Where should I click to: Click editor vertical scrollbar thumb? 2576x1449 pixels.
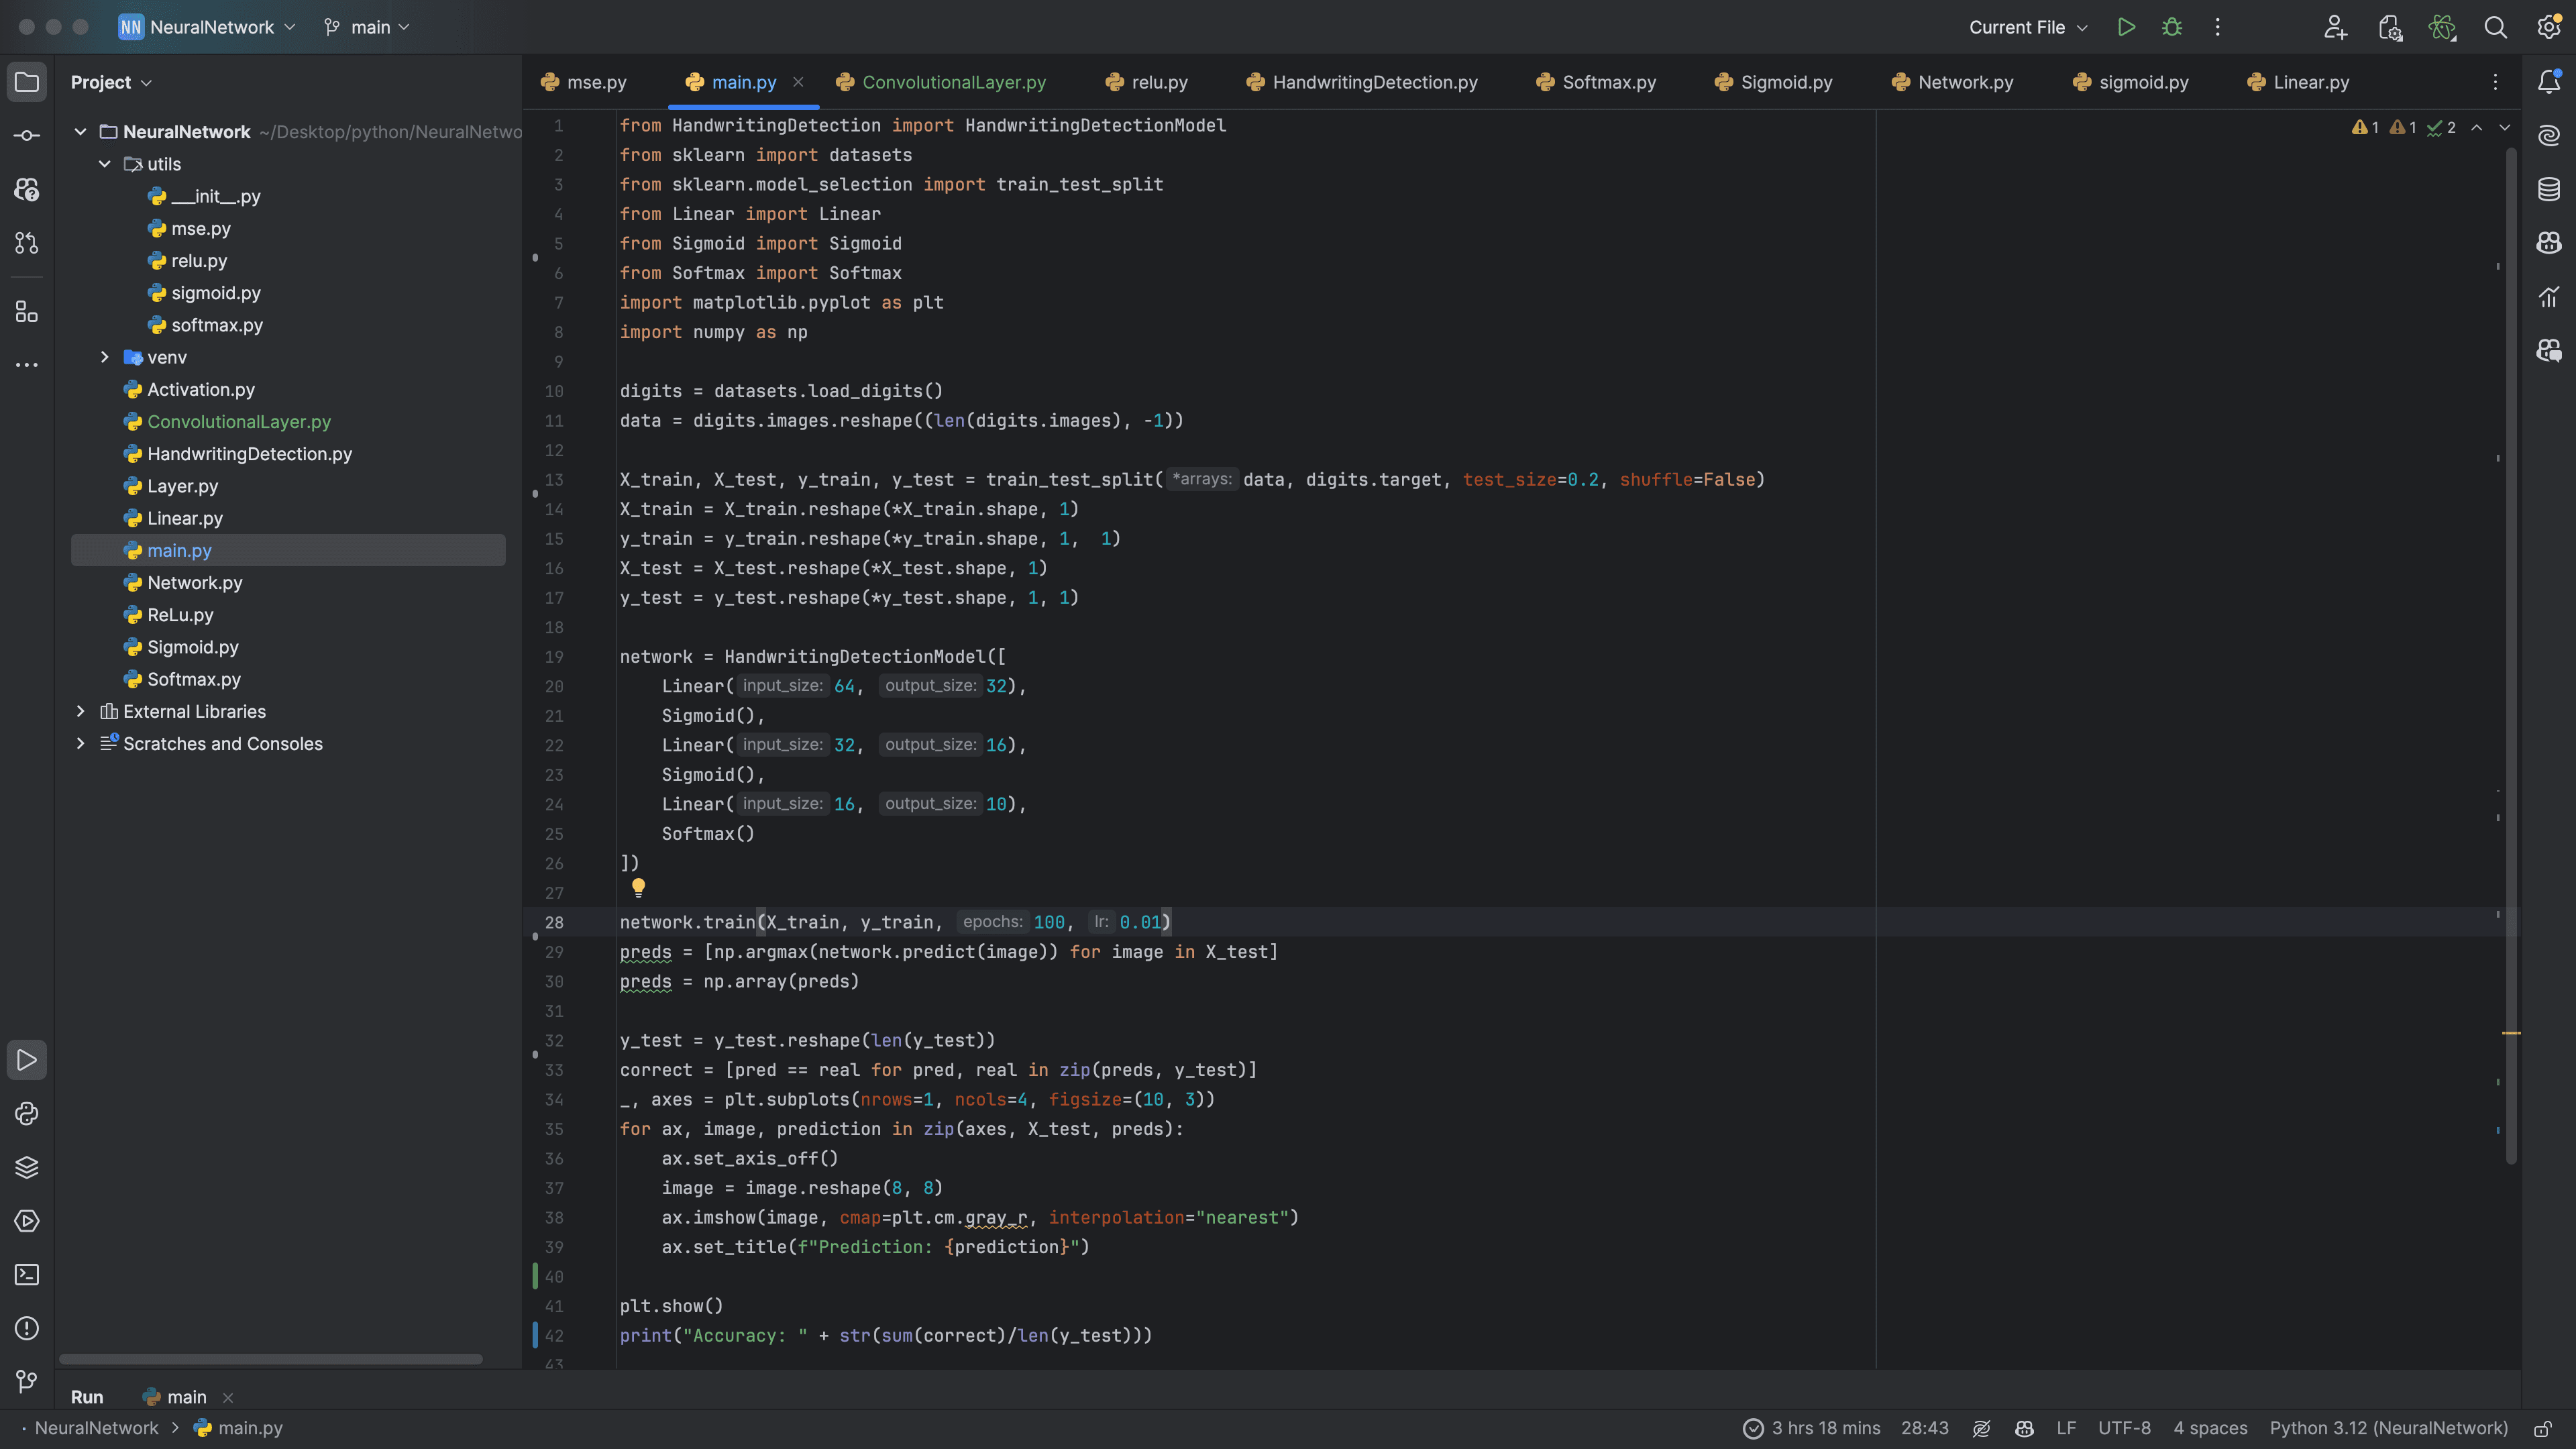(2511, 655)
